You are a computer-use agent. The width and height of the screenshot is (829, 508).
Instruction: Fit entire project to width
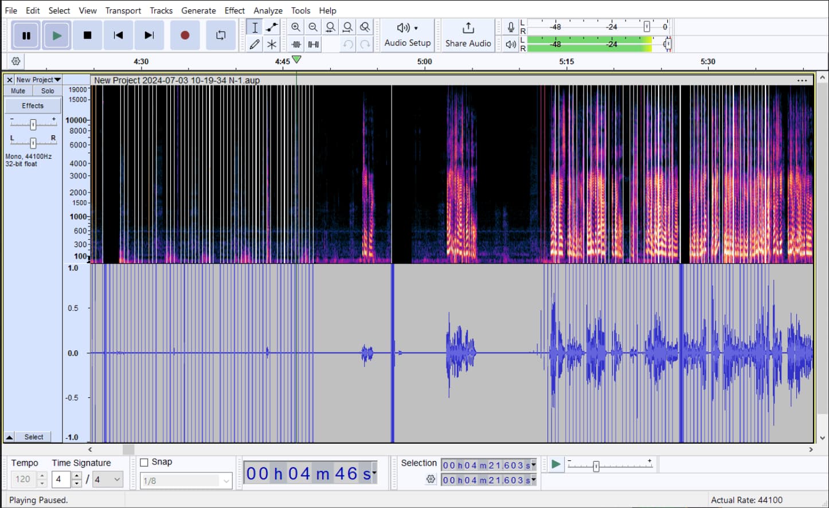coord(347,27)
